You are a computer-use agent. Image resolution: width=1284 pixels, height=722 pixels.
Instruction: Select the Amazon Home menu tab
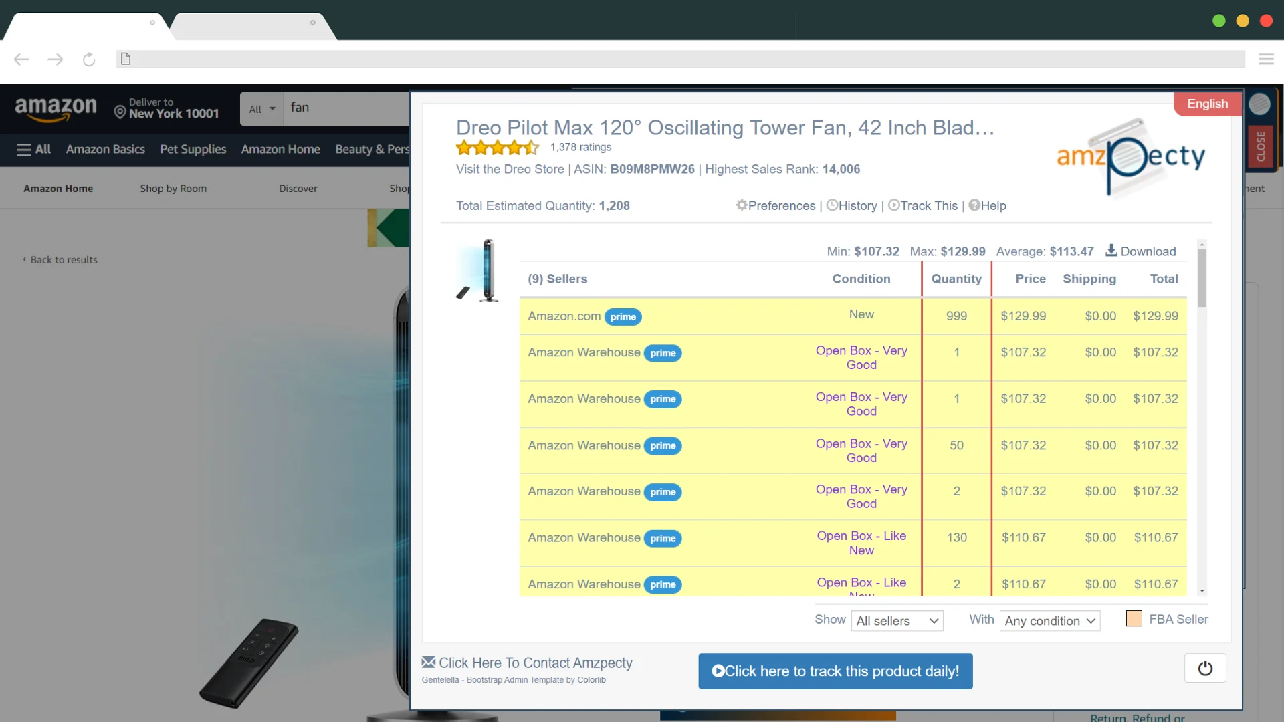pos(59,188)
